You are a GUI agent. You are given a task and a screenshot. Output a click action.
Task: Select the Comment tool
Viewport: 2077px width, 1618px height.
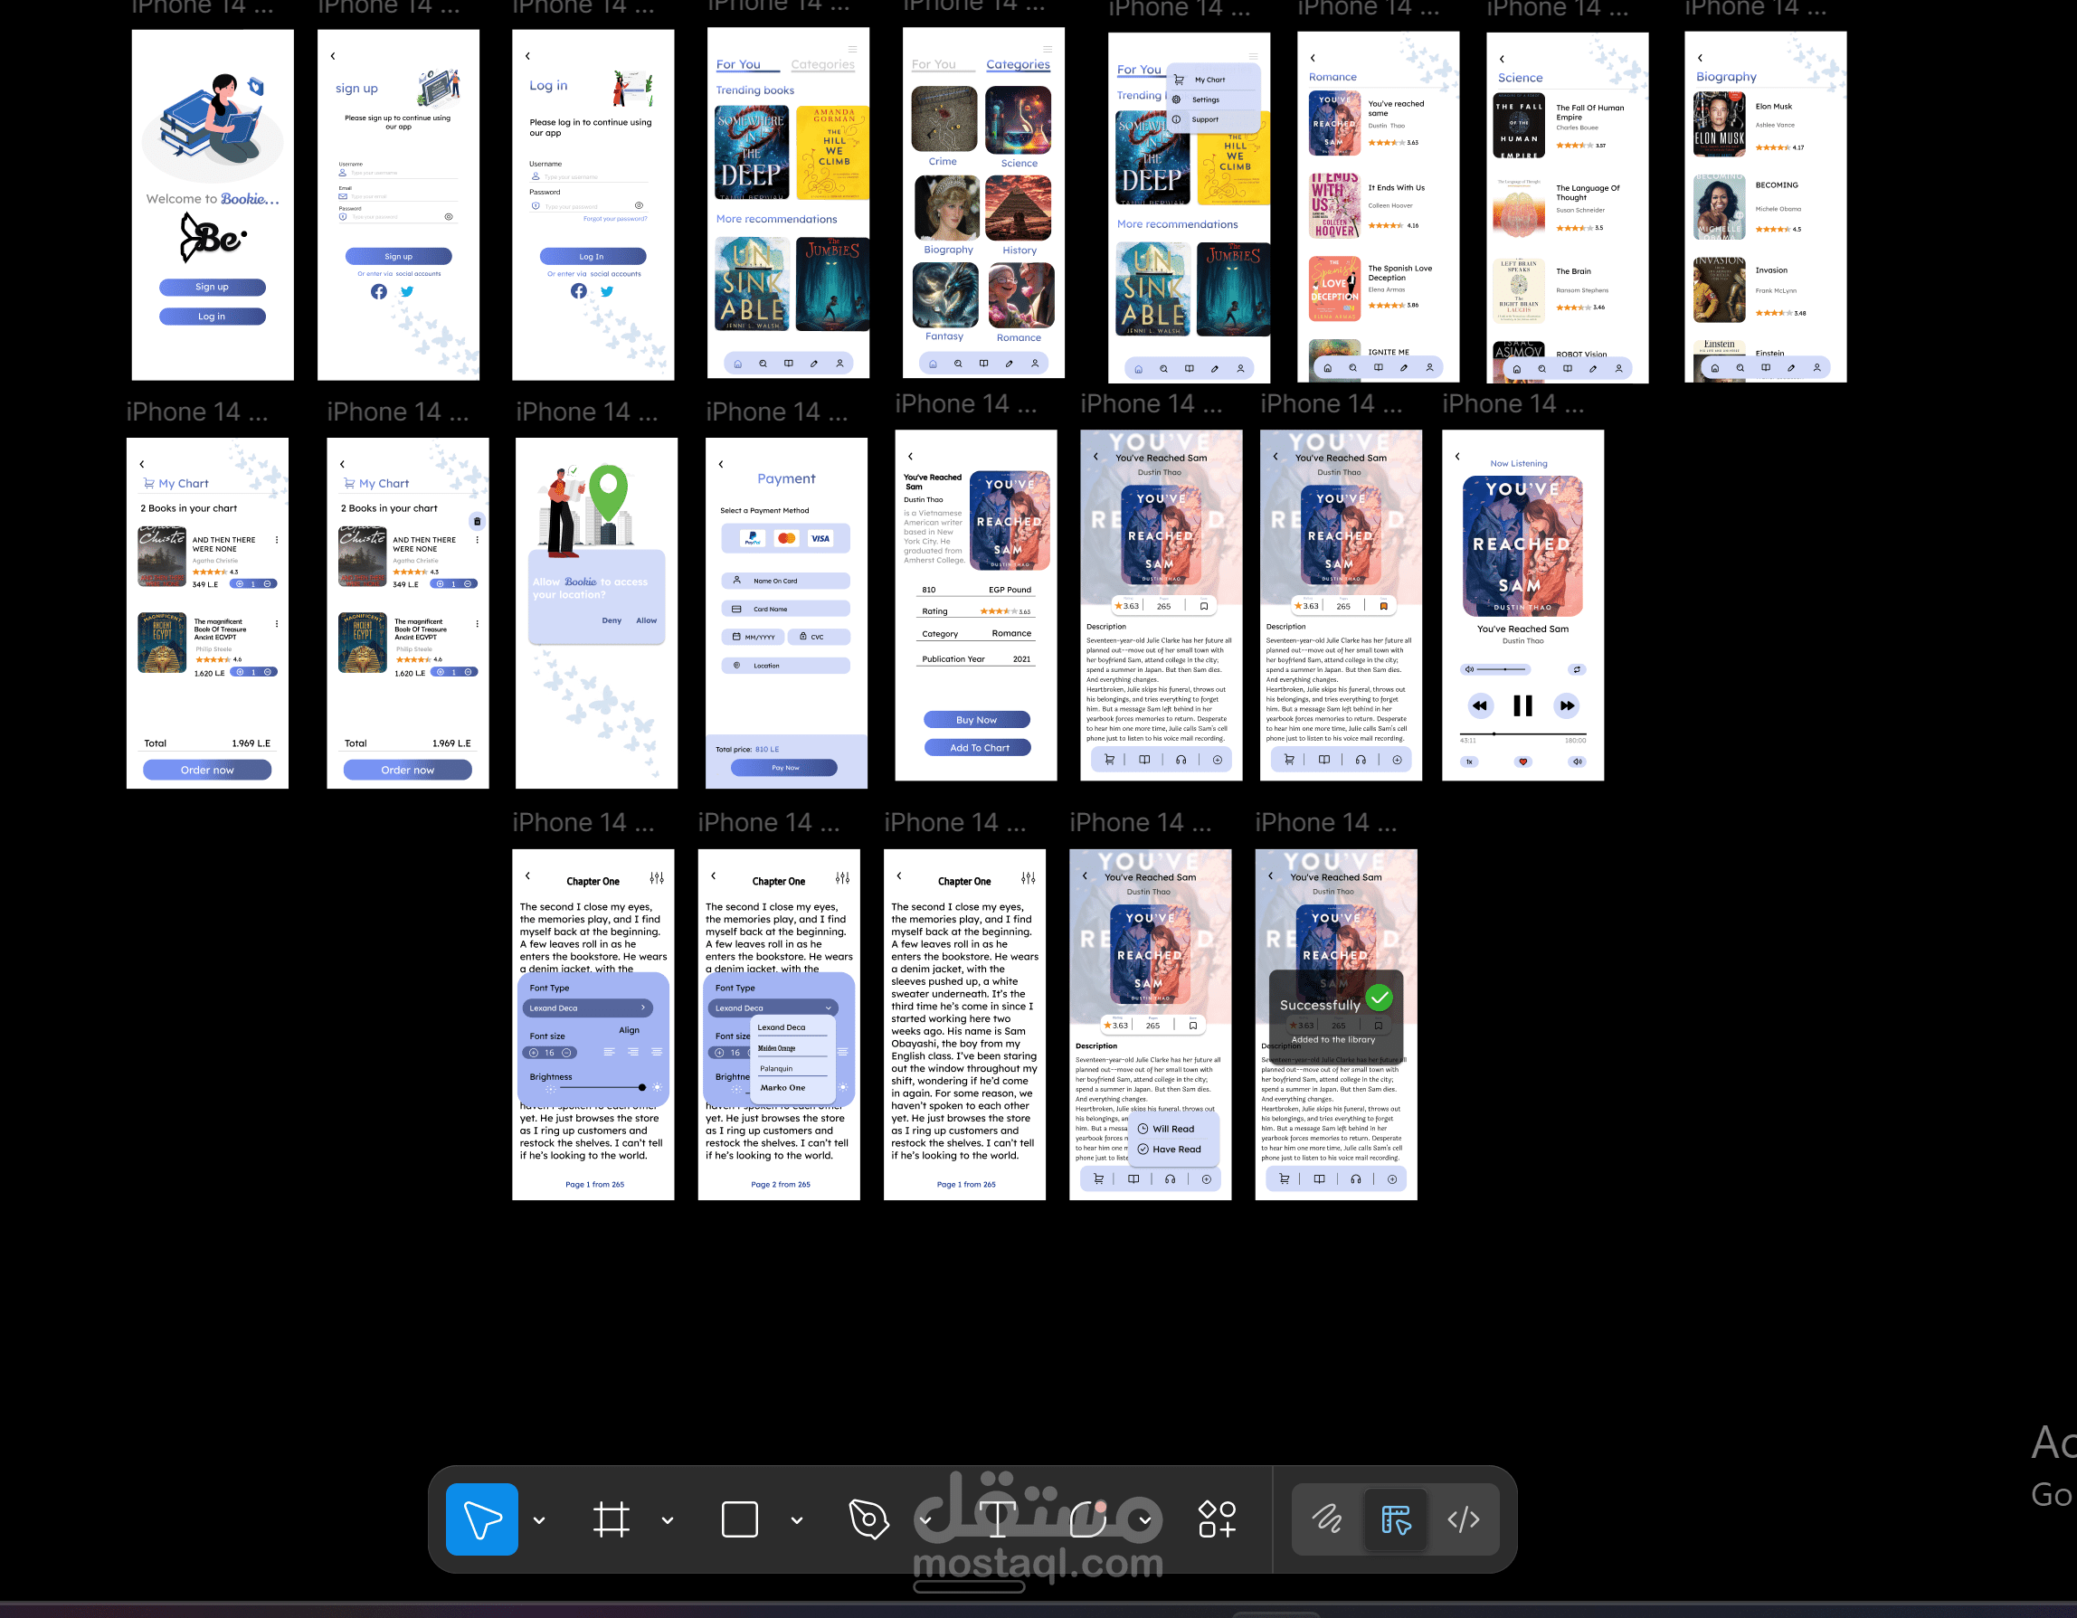[x=1087, y=1519]
